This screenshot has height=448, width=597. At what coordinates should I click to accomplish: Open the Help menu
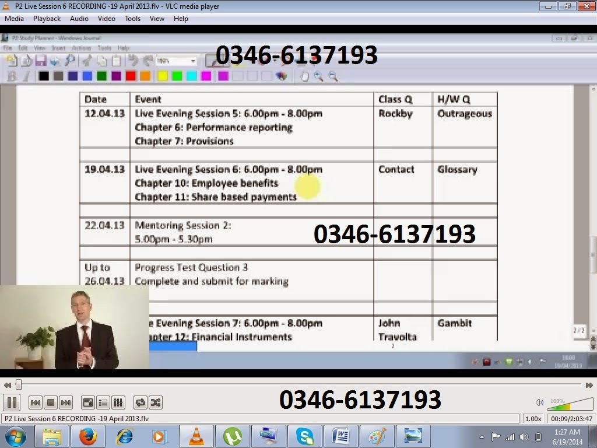click(181, 19)
